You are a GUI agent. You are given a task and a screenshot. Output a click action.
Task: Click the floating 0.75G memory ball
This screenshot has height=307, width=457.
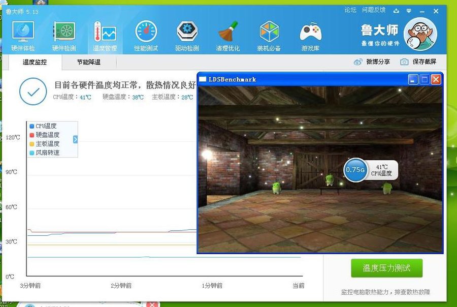click(355, 170)
